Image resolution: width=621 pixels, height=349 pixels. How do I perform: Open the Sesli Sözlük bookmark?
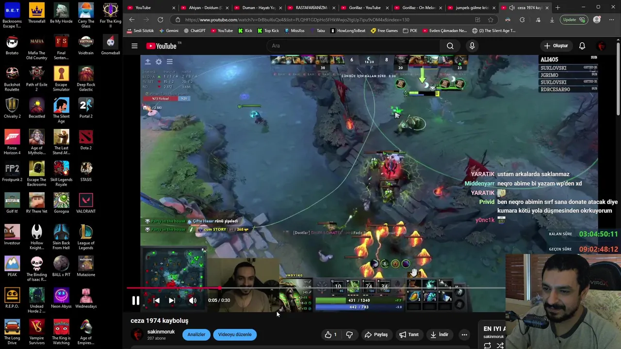point(141,31)
